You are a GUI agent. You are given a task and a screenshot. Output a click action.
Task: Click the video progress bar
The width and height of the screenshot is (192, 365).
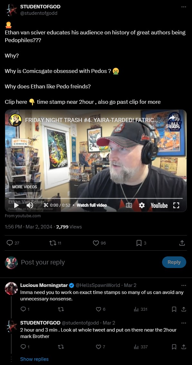(x=96, y=198)
